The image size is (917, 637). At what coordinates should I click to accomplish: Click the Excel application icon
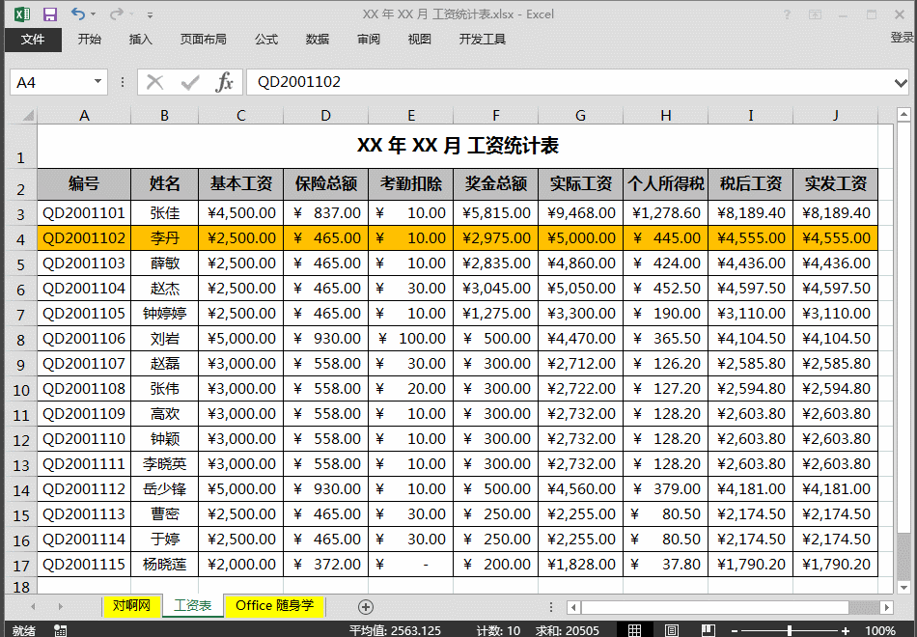tap(22, 14)
